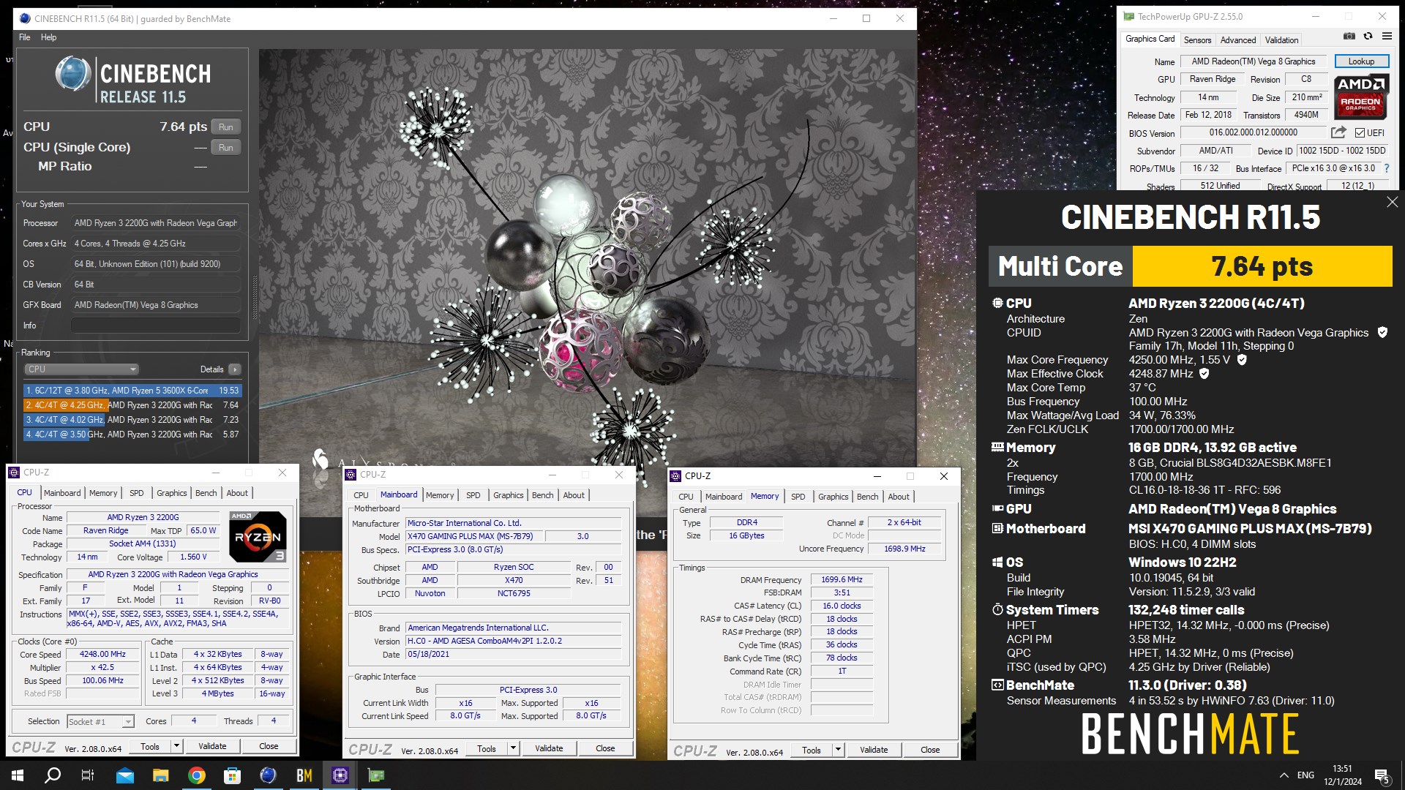Open the File menu in Cinebench
Viewport: 1405px width, 790px height.
(x=24, y=37)
